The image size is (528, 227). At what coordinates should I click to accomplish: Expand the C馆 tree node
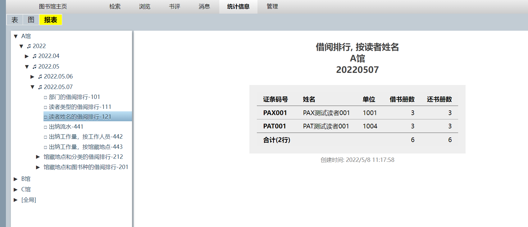[16, 189]
